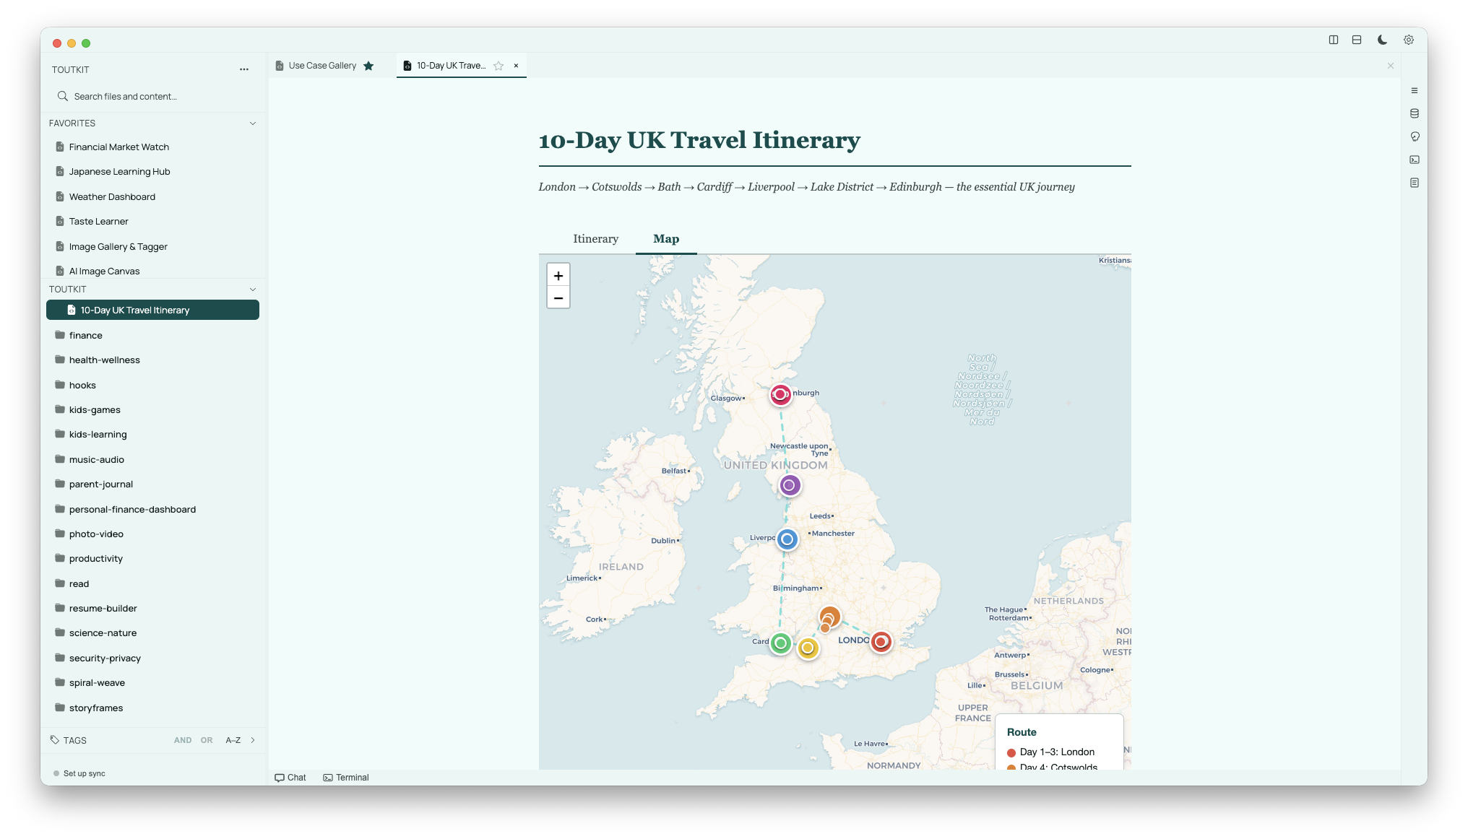
Task: Open the Chat panel
Action: pyautogui.click(x=290, y=778)
